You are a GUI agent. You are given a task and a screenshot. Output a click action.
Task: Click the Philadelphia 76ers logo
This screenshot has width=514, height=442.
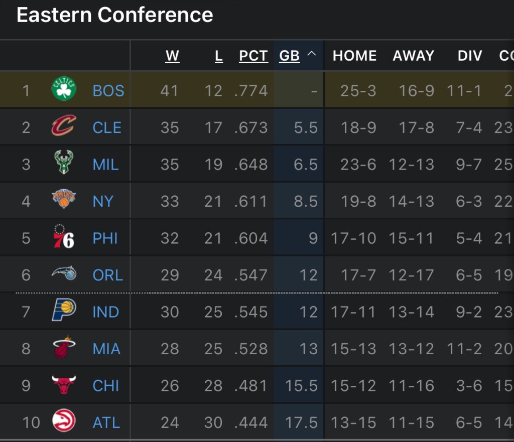pyautogui.click(x=64, y=237)
